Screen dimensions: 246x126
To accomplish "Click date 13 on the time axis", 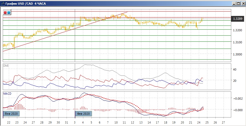I will (x=141, y=122).
